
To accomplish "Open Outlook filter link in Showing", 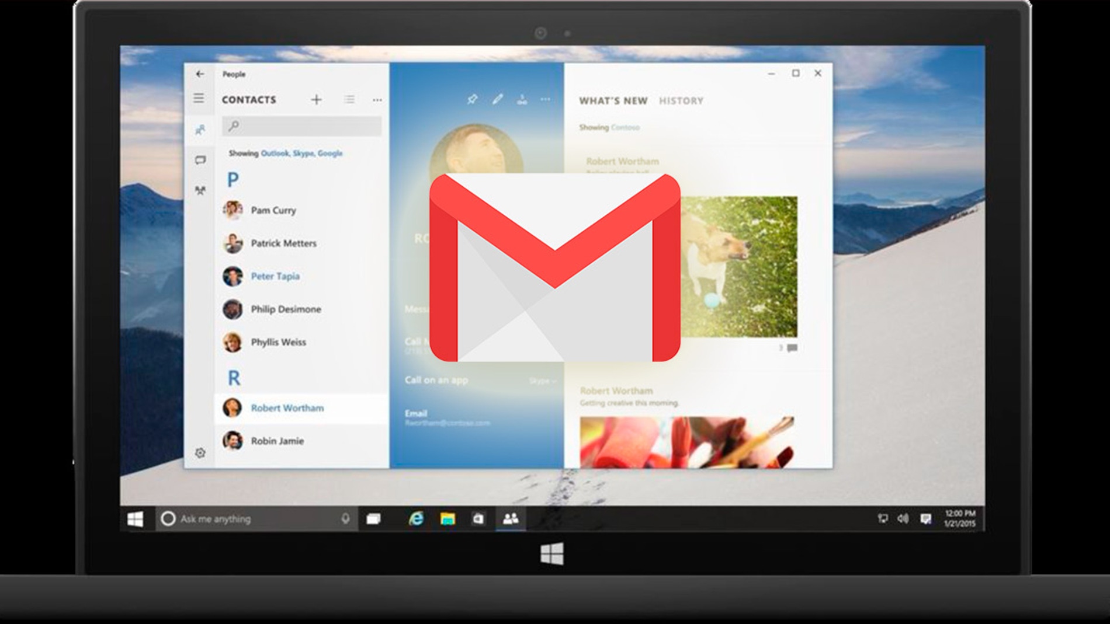I will pos(275,154).
